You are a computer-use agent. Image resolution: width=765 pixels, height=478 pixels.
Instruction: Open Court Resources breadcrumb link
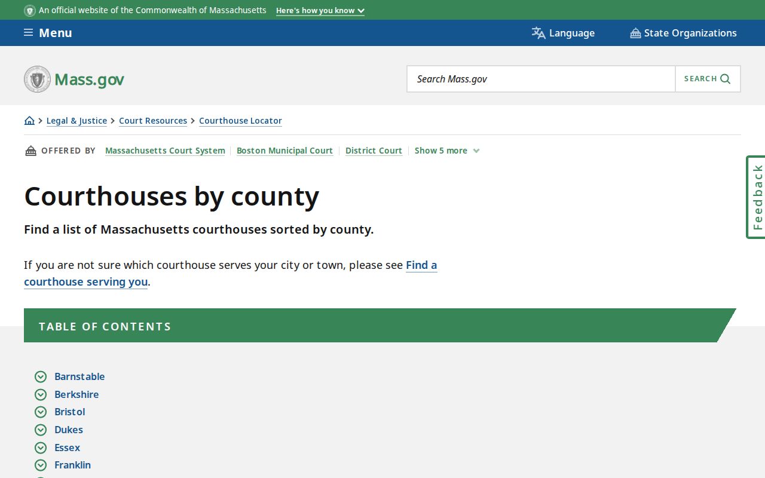coord(153,121)
